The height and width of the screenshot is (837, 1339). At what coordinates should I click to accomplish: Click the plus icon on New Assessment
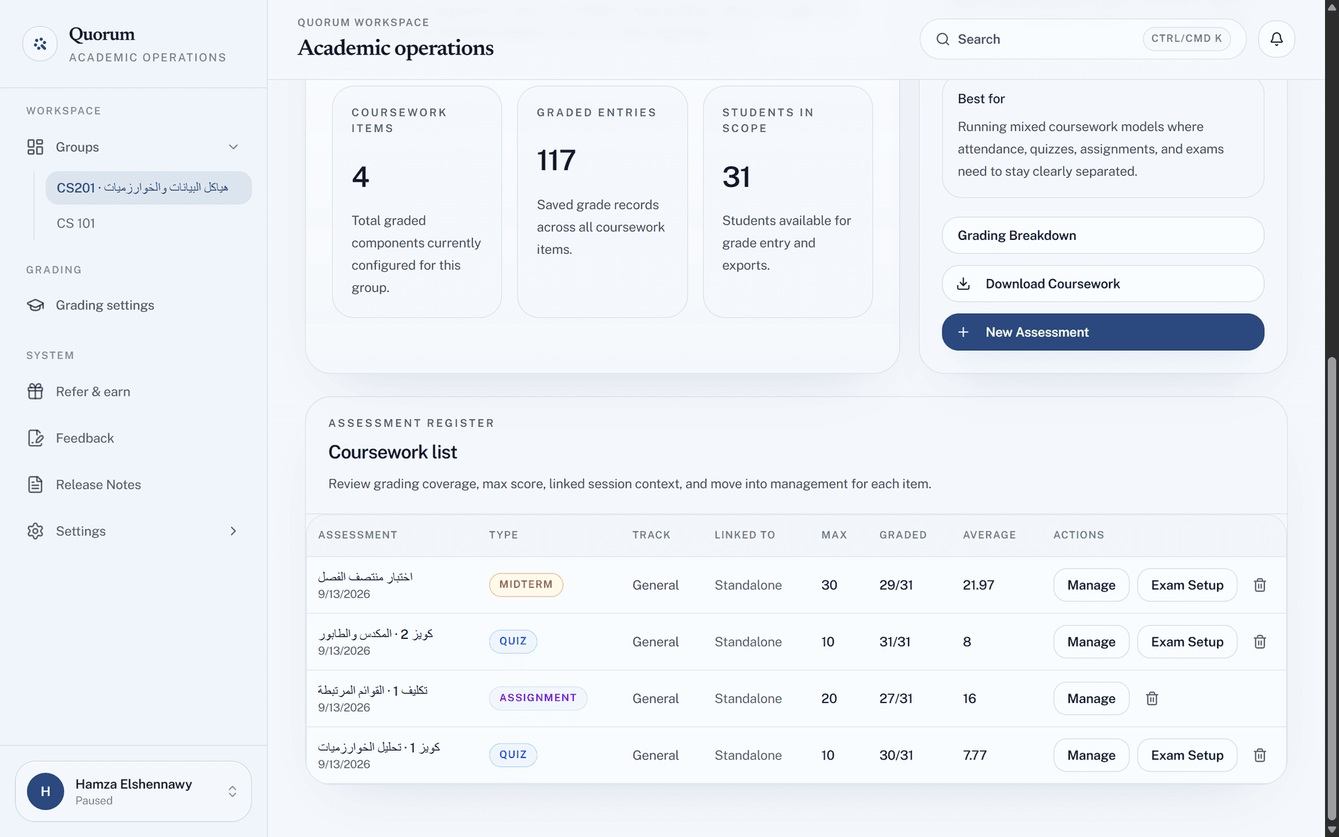(x=963, y=332)
